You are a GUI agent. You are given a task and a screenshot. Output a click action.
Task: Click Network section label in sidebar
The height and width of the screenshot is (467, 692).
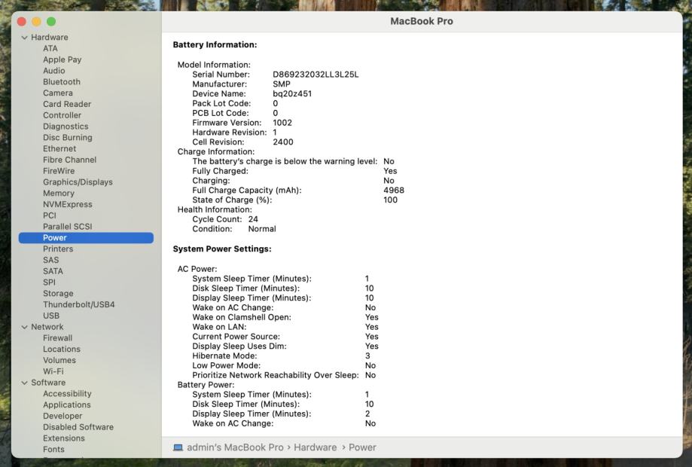[x=47, y=327]
